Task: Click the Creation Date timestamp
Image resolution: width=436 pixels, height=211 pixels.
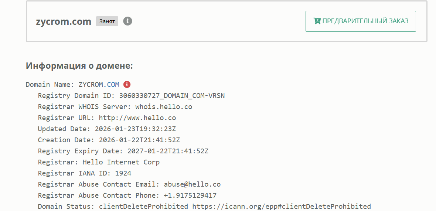Action: [139, 140]
